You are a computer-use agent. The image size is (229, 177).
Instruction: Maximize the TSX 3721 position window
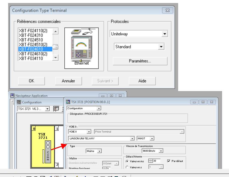(x=201, y=102)
